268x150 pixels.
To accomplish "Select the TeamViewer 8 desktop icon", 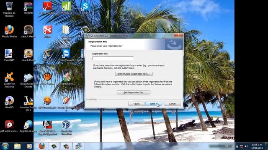I will pyautogui.click(x=66, y=55).
